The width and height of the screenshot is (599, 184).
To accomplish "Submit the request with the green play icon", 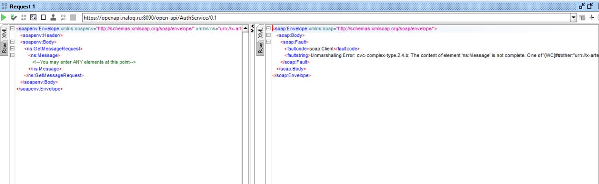I will [x=4, y=17].
